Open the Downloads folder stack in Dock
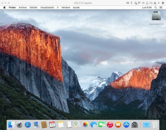This screenshot has height=130, width=166. click(146, 125)
